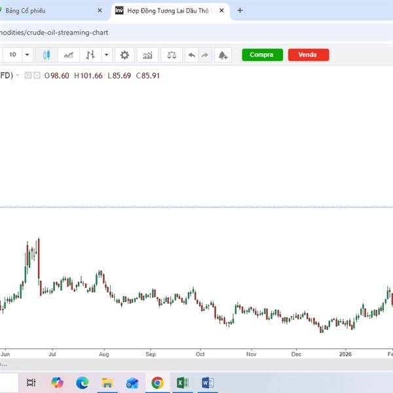
Task: Select the 1D timeframe button
Action: tap(12, 54)
